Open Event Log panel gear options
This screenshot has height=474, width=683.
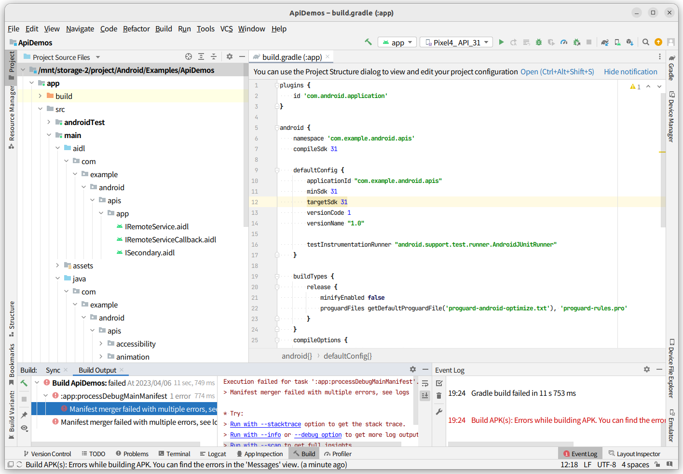(647, 369)
